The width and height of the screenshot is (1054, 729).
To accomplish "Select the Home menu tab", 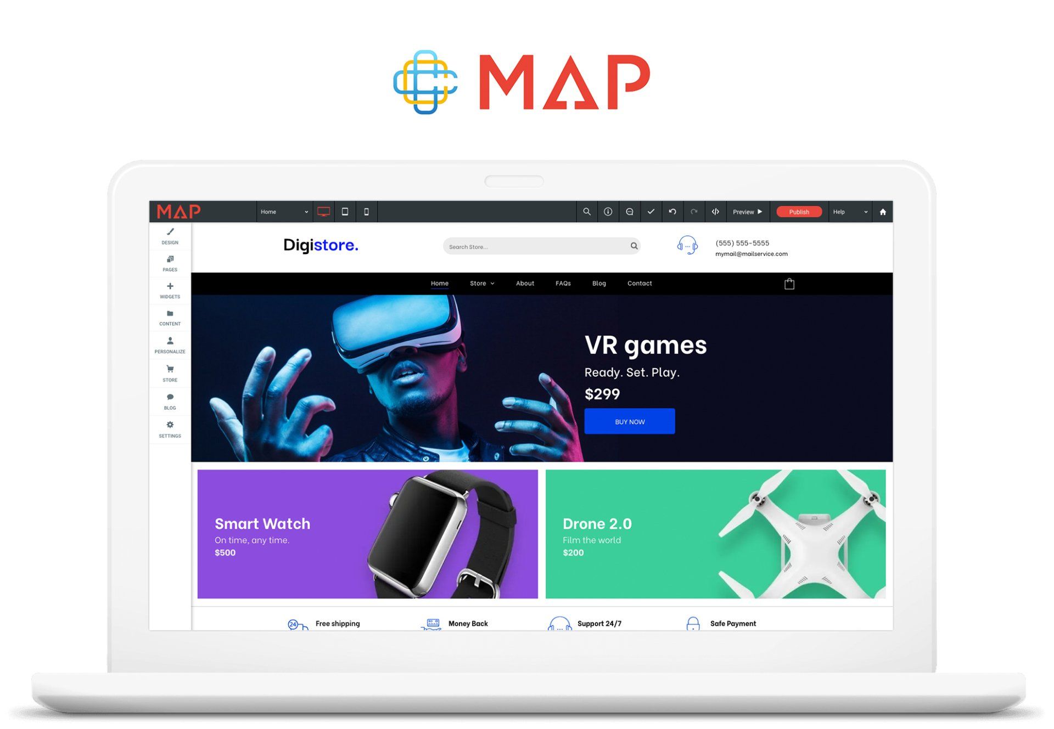I will click(439, 283).
